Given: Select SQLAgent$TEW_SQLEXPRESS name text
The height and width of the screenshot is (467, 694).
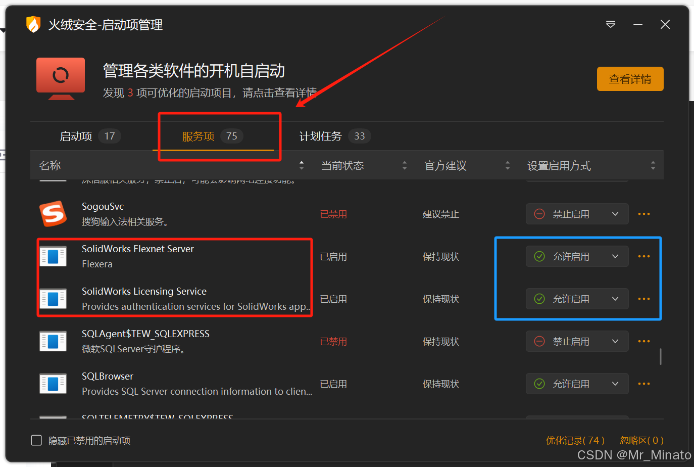Looking at the screenshot, I should click(145, 334).
